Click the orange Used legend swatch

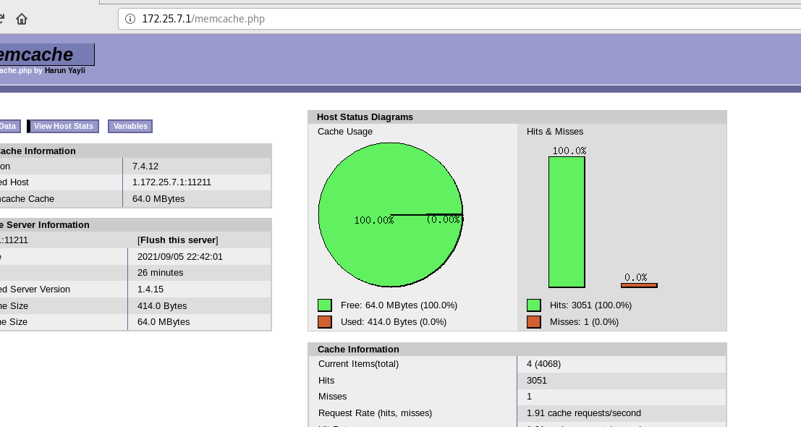[325, 322]
